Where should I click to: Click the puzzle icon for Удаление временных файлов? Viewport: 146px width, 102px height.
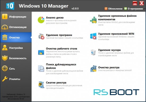(93, 20)
